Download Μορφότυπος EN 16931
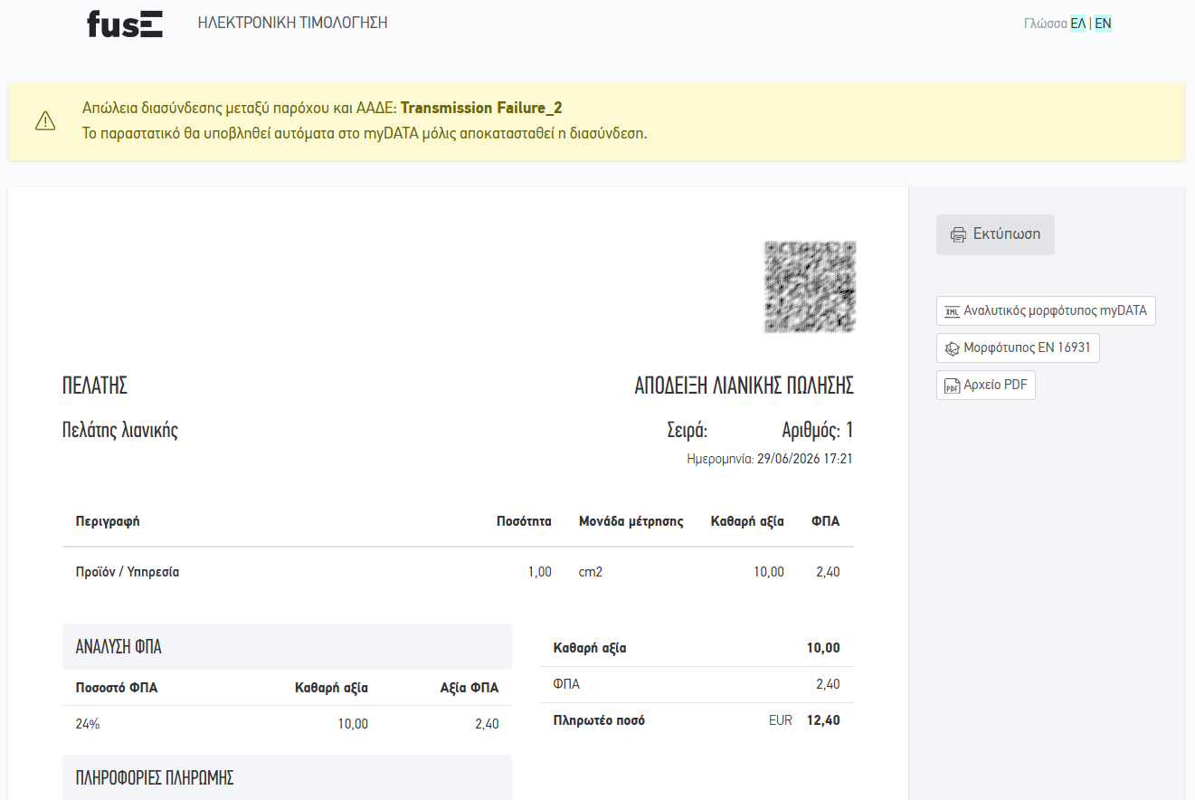This screenshot has width=1195, height=800. pos(1018,348)
